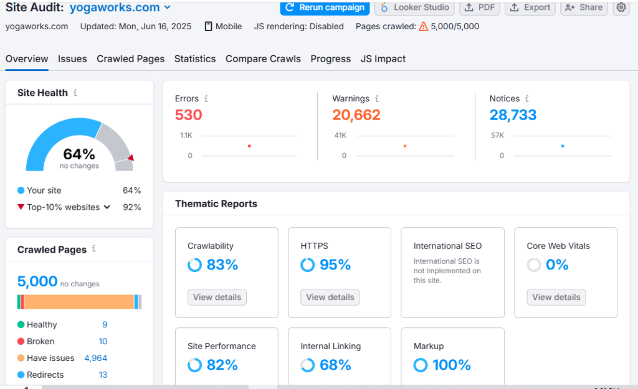Click the Core Web Vitals ring icon
Viewport: 638px width, 389px height.
534,265
